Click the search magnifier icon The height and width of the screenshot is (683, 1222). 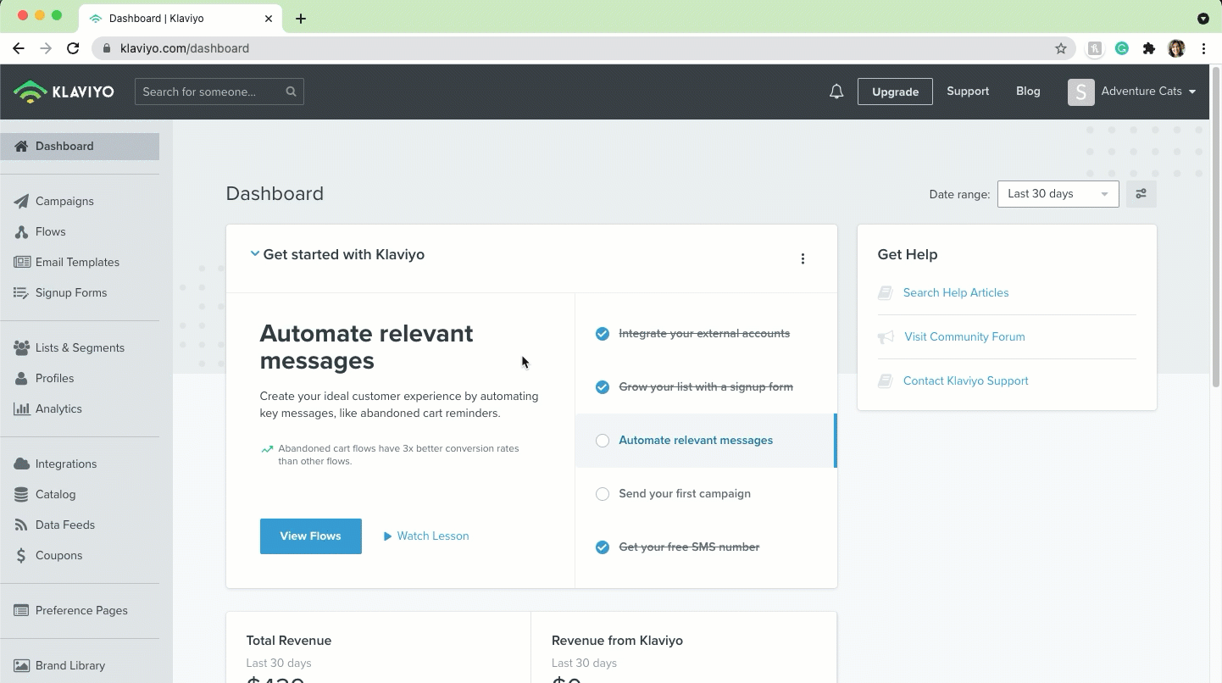[x=291, y=92]
